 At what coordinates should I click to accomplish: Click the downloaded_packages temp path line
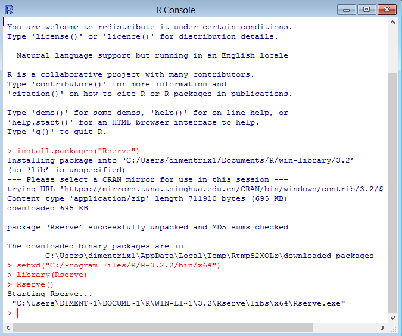pos(210,256)
